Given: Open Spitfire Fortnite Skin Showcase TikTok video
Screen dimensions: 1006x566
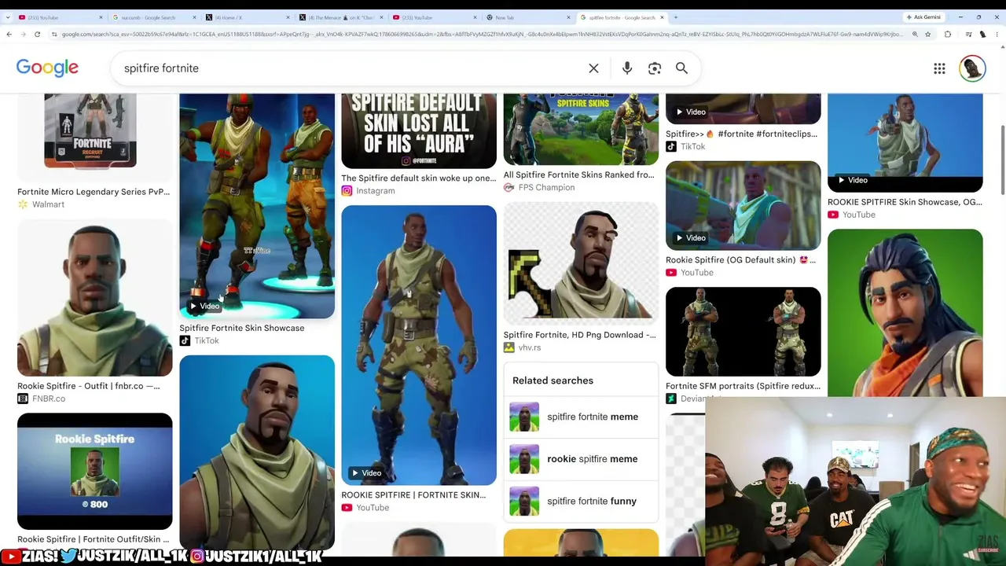Looking at the screenshot, I should (x=257, y=206).
